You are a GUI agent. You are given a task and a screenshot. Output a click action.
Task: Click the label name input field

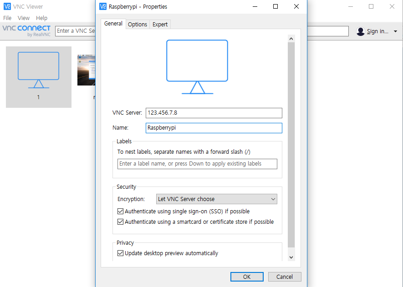click(x=197, y=164)
